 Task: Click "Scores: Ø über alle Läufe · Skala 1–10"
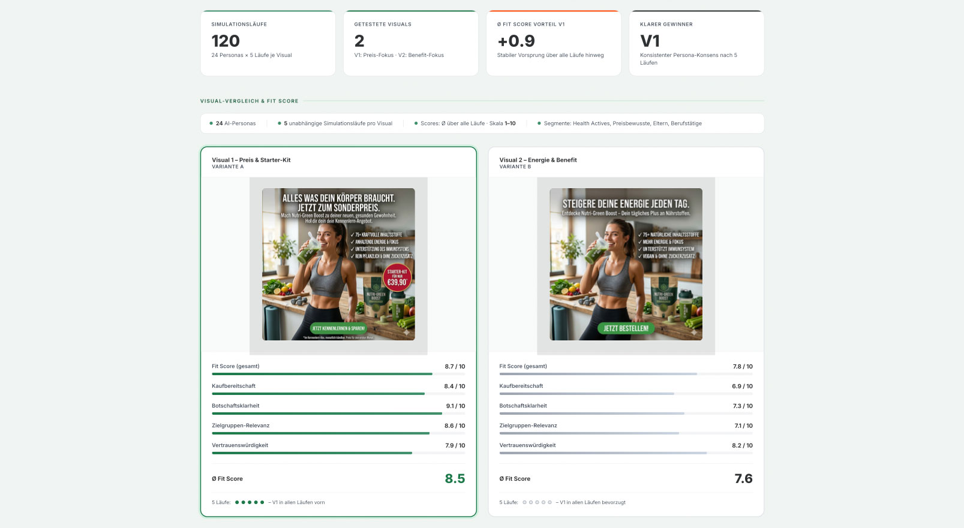465,123
